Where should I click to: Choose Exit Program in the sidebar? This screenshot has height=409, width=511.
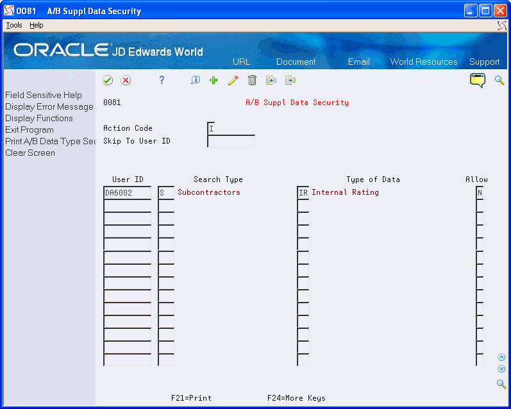coord(29,129)
